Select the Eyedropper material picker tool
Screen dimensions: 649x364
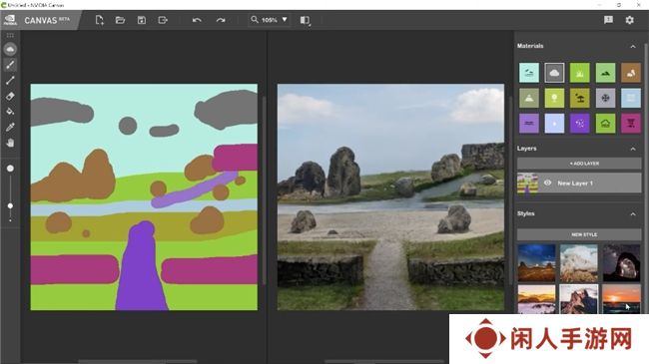[10, 127]
